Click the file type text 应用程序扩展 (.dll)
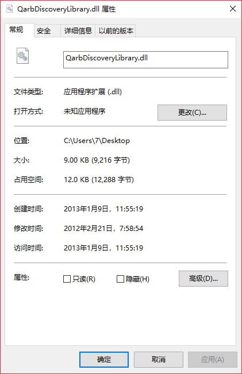Viewport: 242px width, 374px height. tap(93, 91)
